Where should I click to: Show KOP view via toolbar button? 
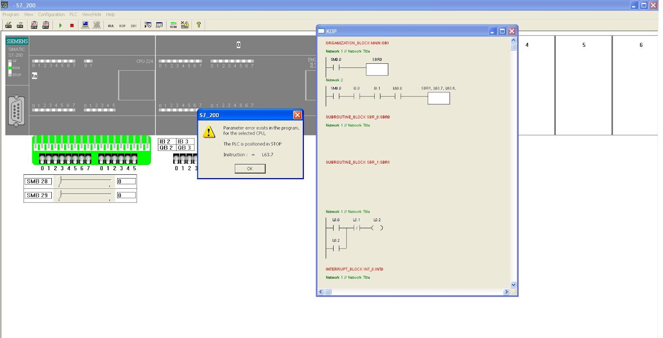[122, 26]
